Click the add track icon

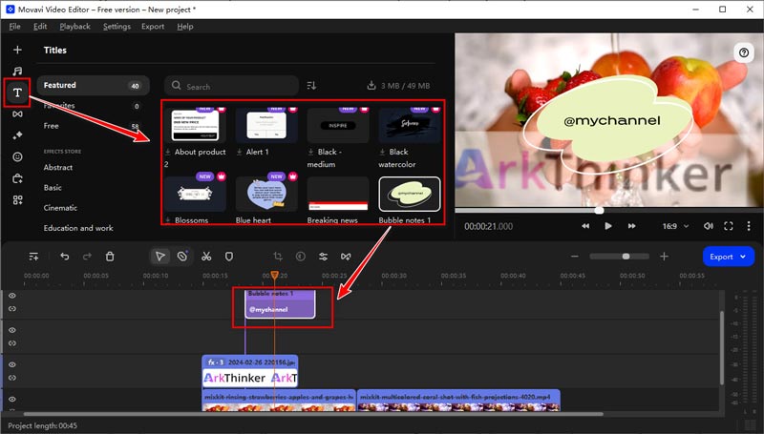point(33,257)
